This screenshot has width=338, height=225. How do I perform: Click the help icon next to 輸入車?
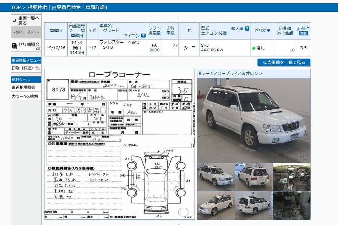point(247,29)
